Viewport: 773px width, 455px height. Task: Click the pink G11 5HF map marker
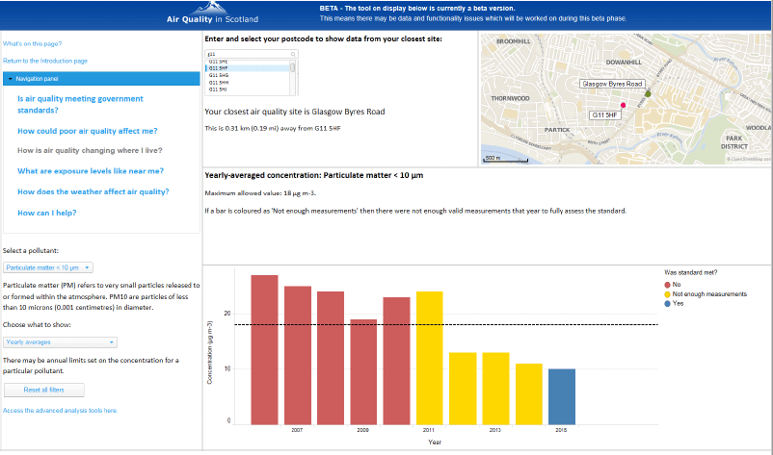pyautogui.click(x=624, y=105)
